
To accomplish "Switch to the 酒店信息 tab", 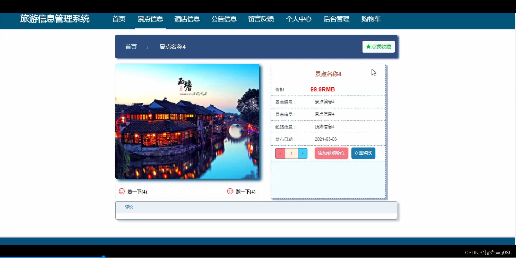I will click(187, 19).
